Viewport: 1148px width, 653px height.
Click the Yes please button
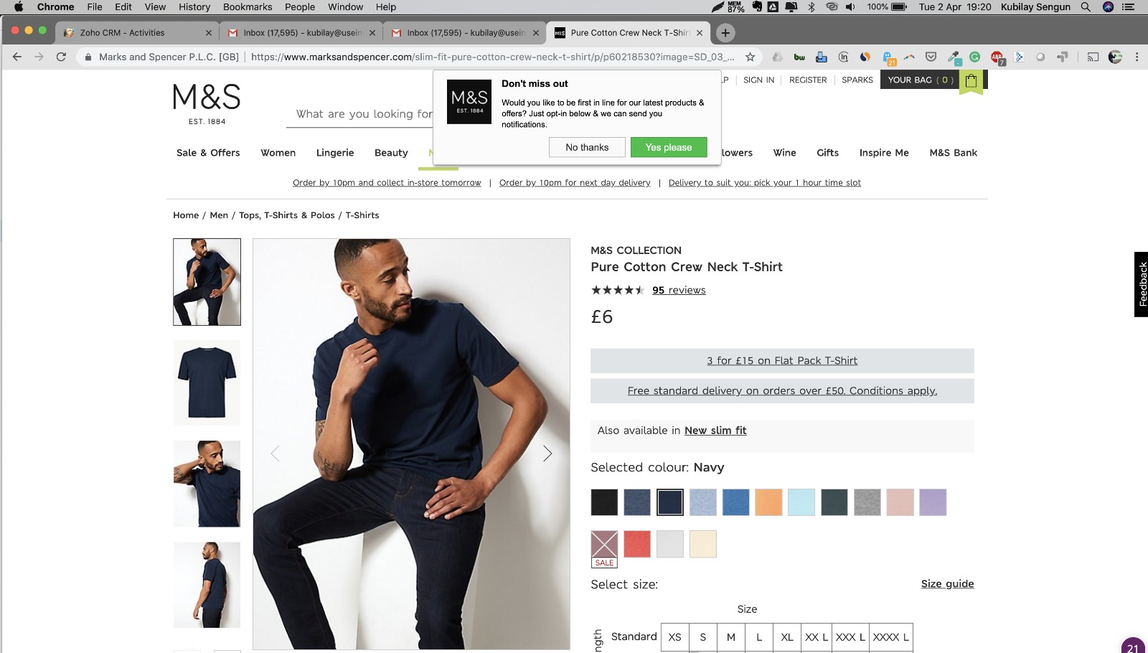668,147
